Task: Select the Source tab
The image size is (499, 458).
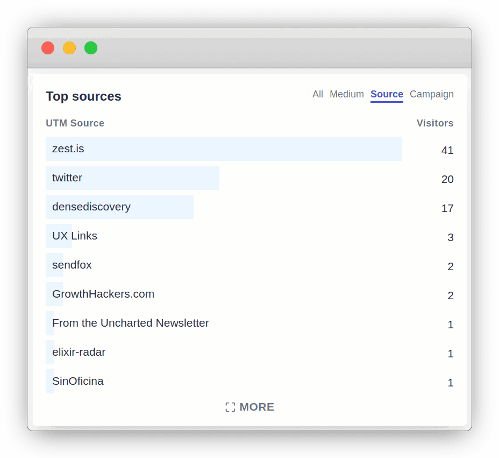Action: (x=387, y=94)
